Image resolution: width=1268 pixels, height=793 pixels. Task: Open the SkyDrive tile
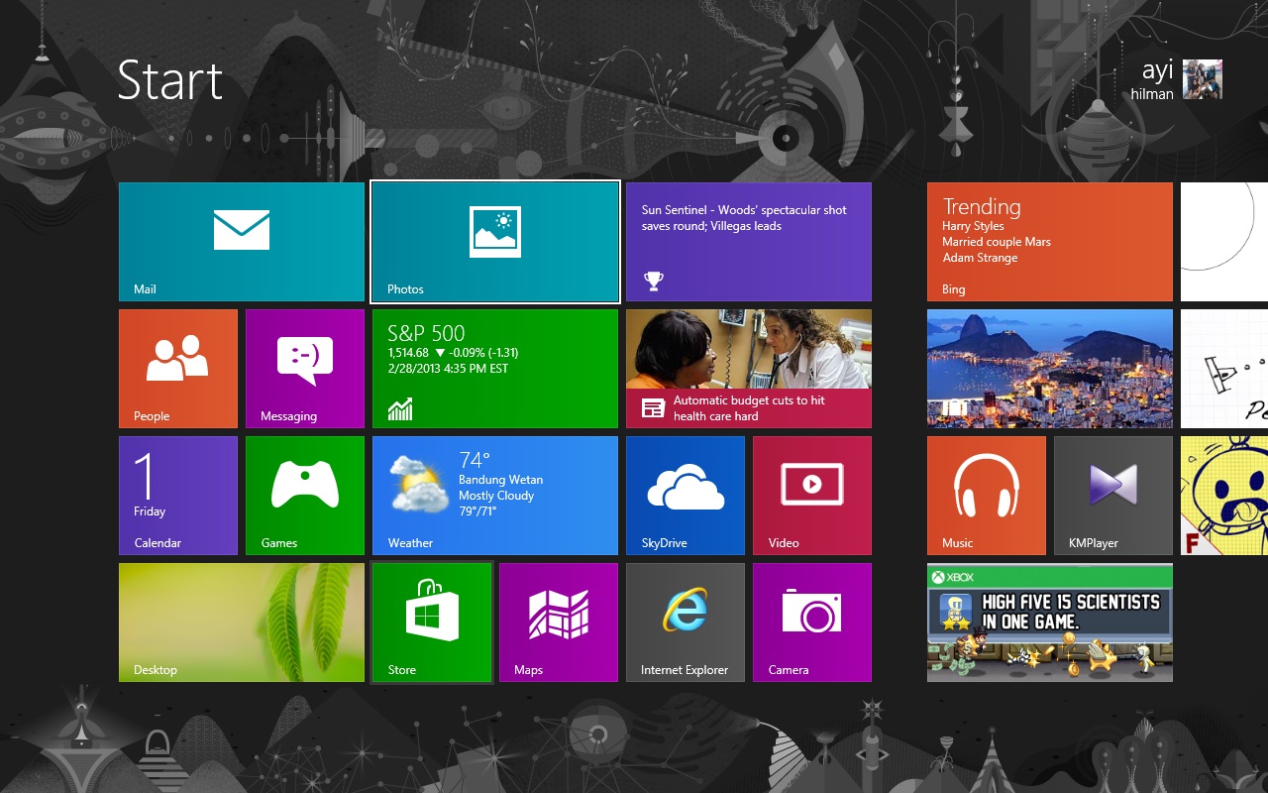tap(686, 496)
